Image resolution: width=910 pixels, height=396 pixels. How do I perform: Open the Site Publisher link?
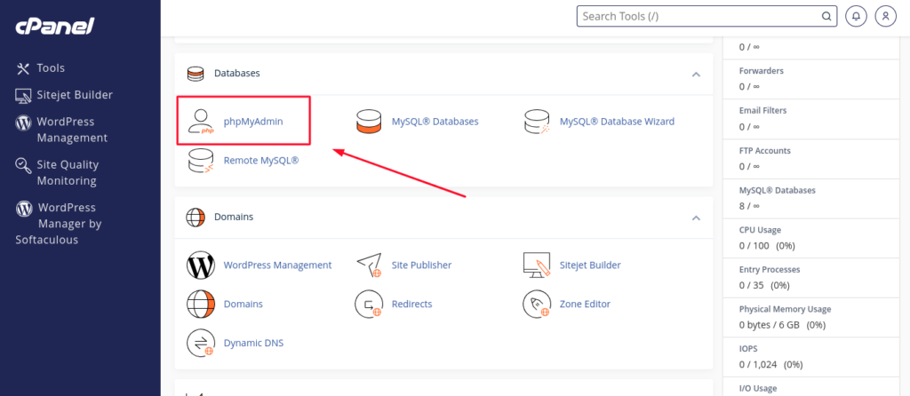(421, 265)
